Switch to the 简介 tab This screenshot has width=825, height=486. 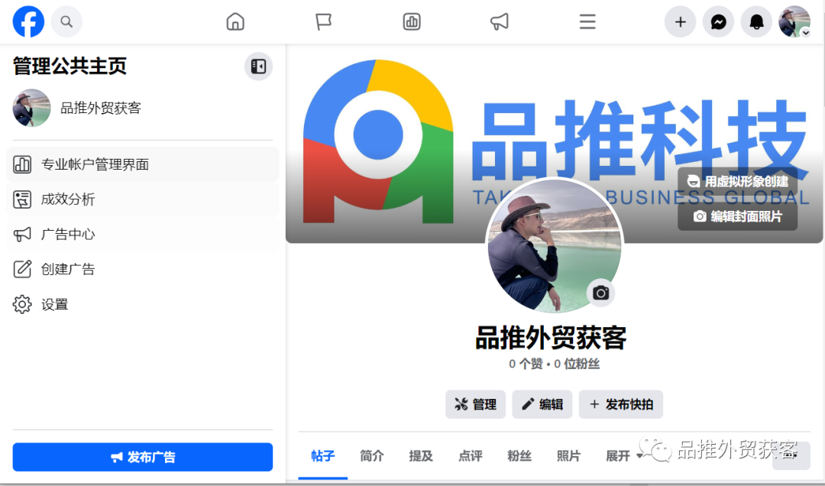(372, 456)
